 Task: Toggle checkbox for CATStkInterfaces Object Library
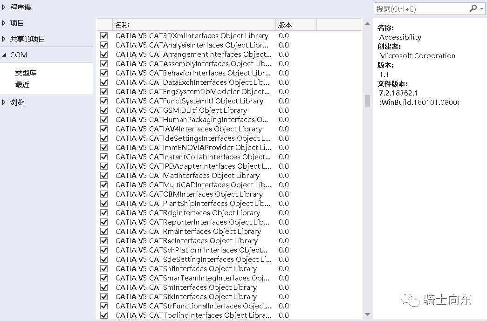pos(104,296)
